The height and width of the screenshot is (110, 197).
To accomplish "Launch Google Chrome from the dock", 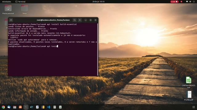I will (x=3, y=107).
